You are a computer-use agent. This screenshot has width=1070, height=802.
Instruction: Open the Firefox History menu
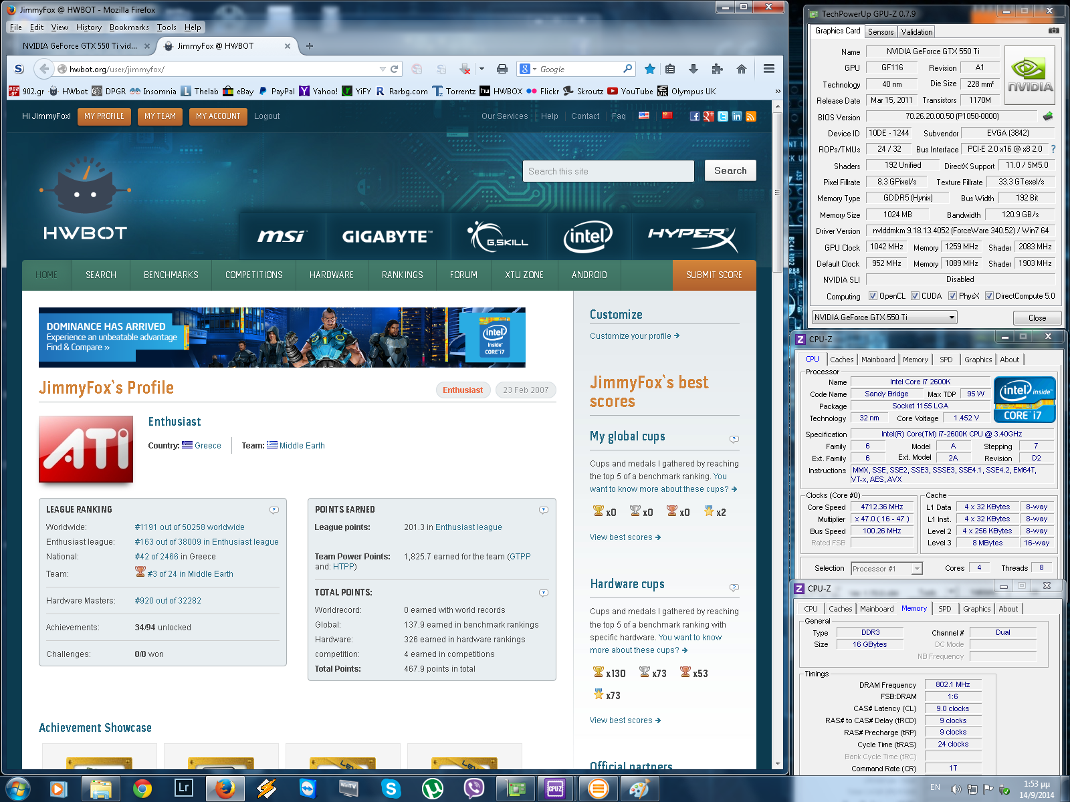pyautogui.click(x=89, y=27)
